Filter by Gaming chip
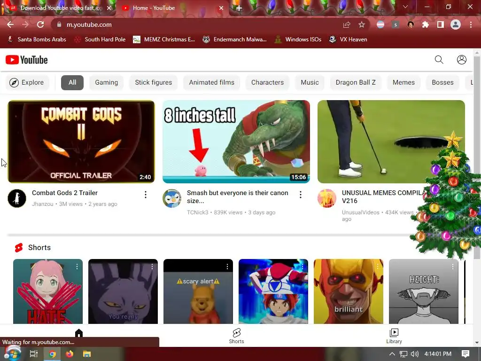Screen dimensions: 481x361 (107, 82)
